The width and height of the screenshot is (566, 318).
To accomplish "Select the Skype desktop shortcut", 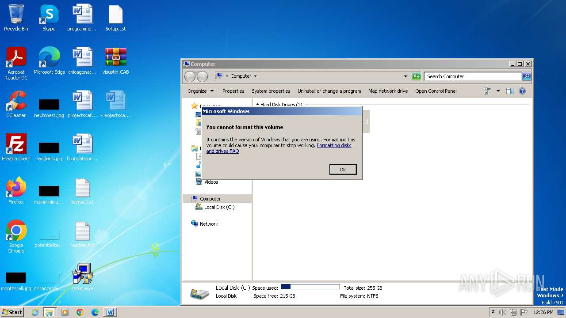I will click(x=49, y=18).
